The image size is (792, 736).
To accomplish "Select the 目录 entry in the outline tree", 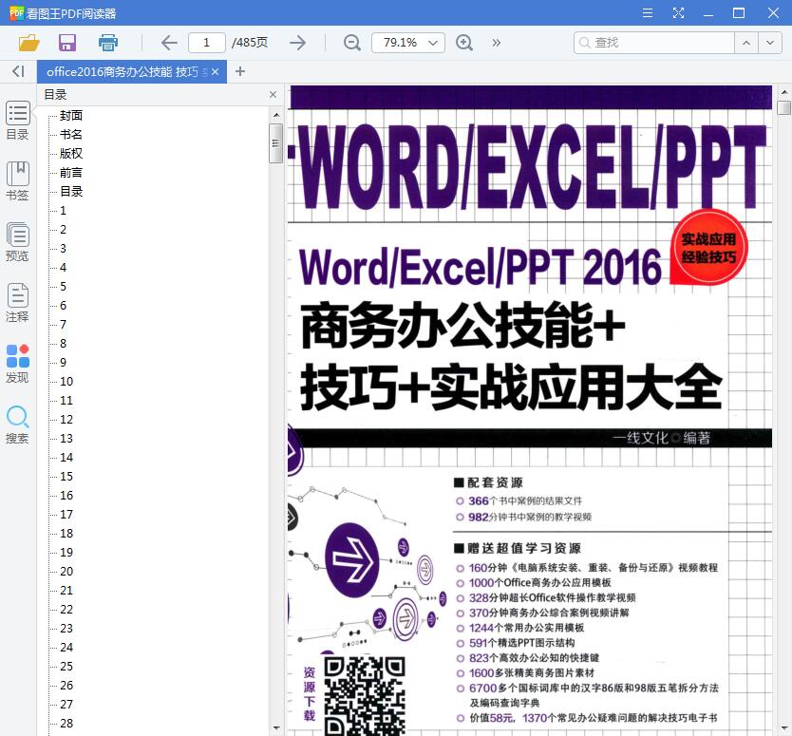I will coord(70,192).
